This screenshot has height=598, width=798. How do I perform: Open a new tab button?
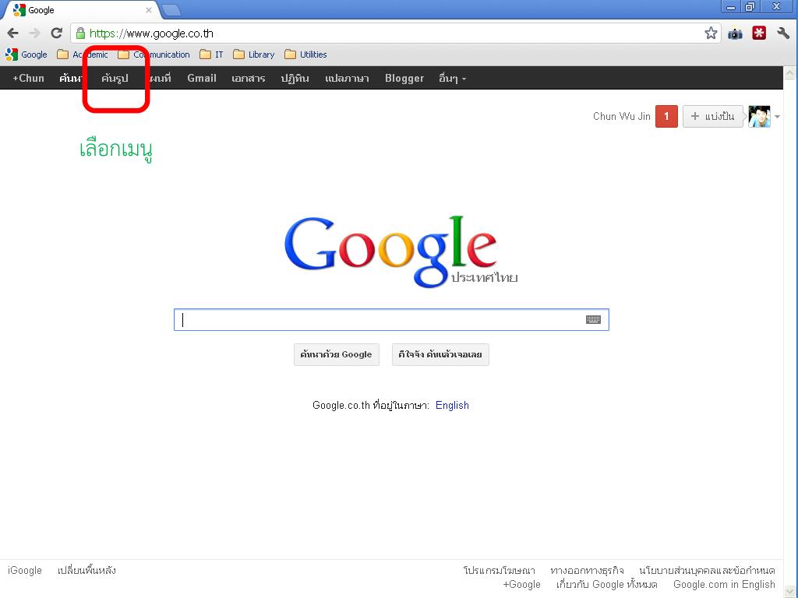171,10
